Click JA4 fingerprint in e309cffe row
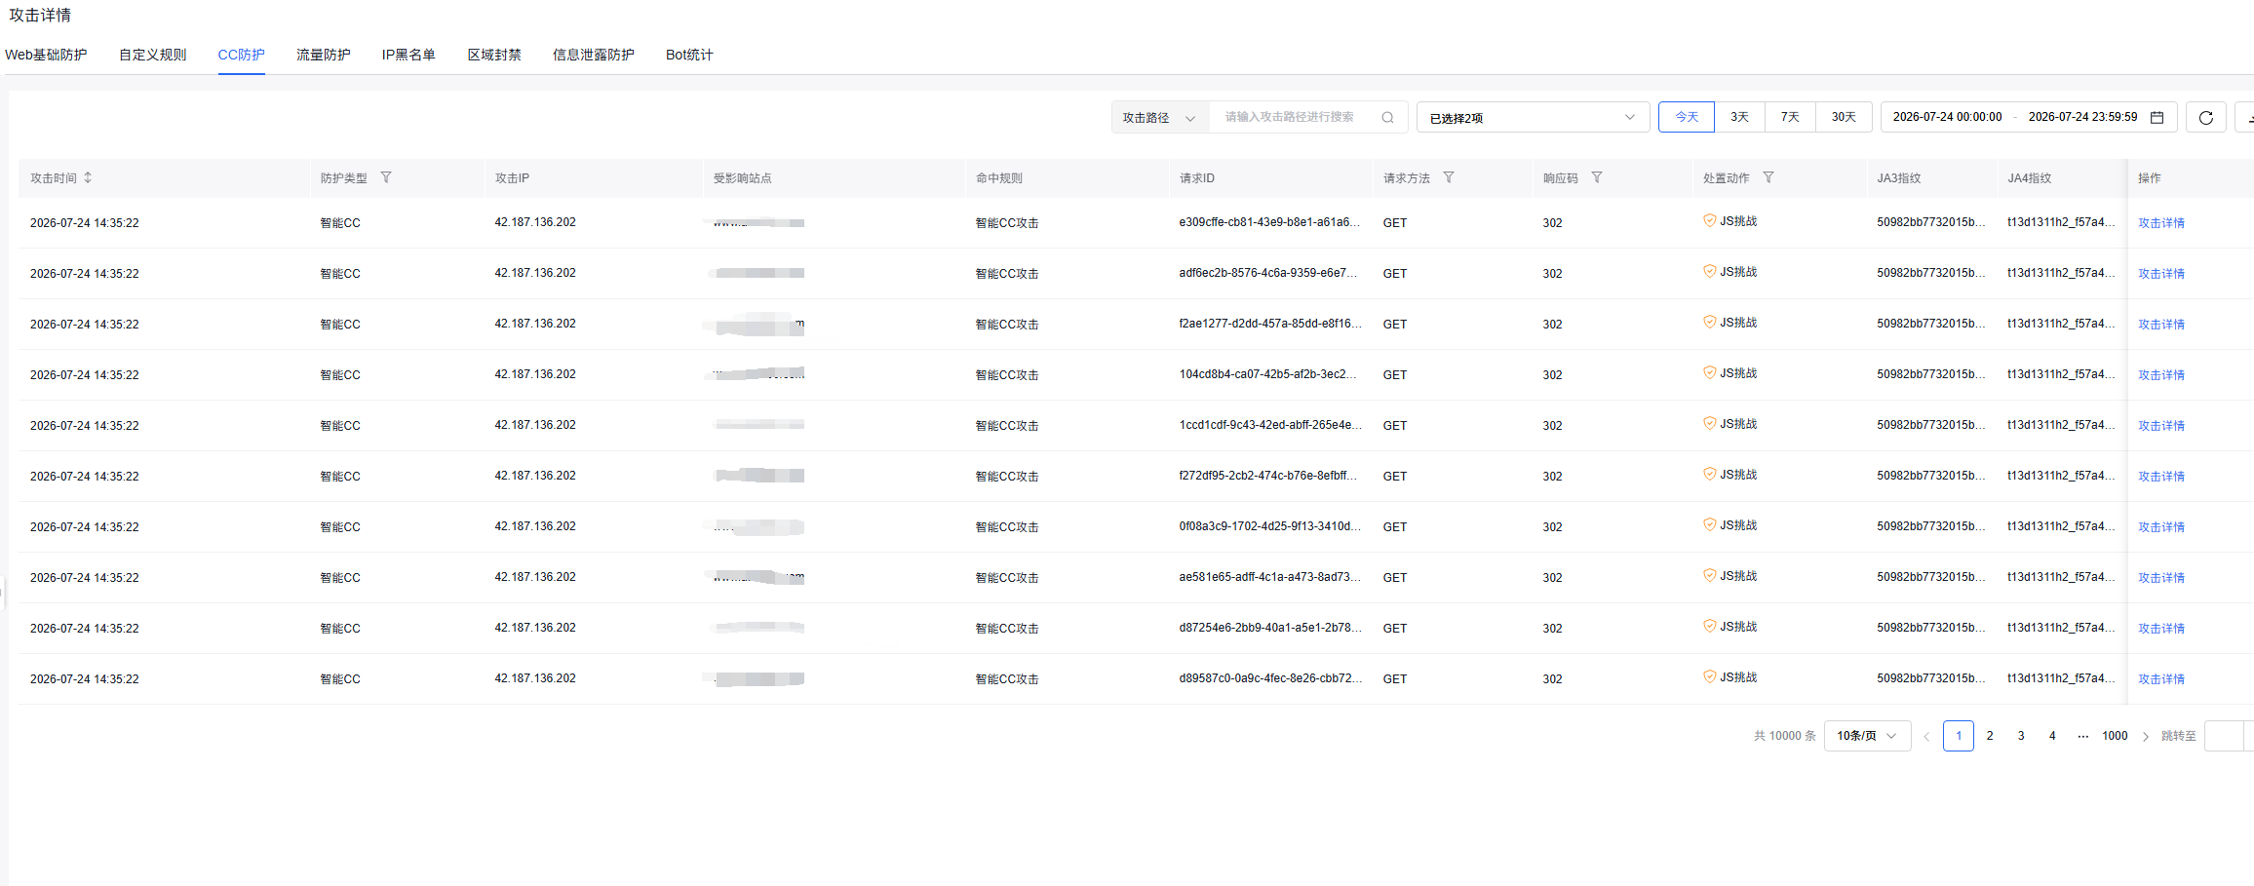Viewport: 2254px width, 886px height. 2061,222
